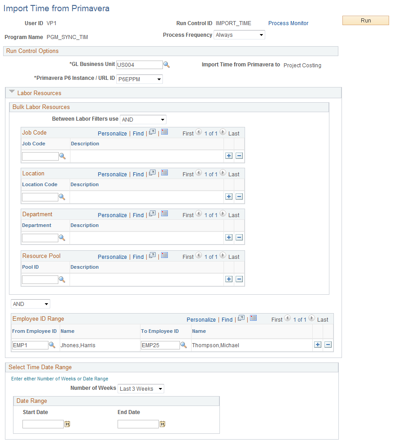Delete the Employee ID Range row
The image size is (403, 445).
coord(329,345)
